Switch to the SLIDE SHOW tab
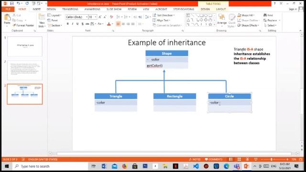 (114, 9)
